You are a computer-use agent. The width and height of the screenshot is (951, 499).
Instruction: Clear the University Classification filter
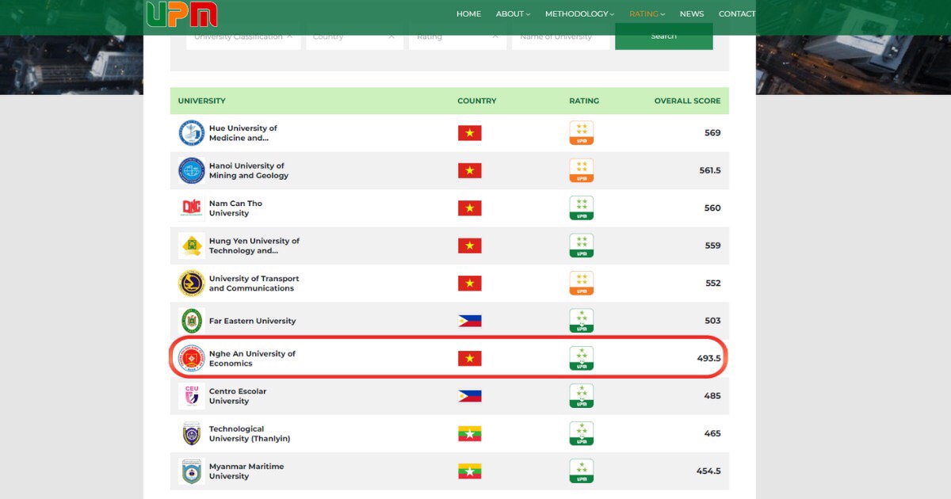point(289,36)
